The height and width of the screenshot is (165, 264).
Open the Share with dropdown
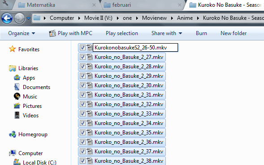(x=167, y=33)
